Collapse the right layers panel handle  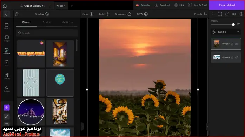coord(207,127)
